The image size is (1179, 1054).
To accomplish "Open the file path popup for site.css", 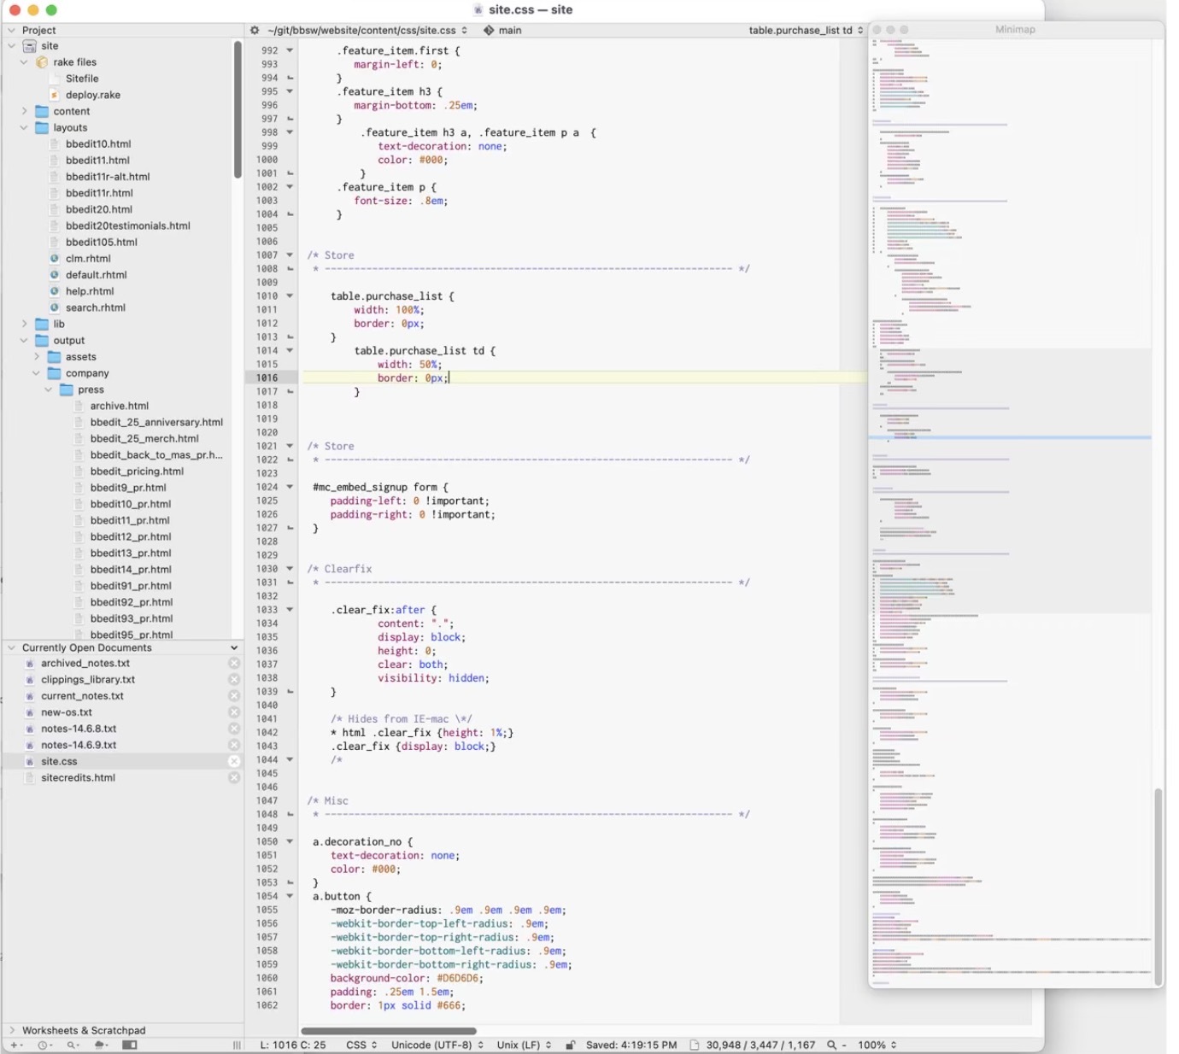I will tap(367, 30).
